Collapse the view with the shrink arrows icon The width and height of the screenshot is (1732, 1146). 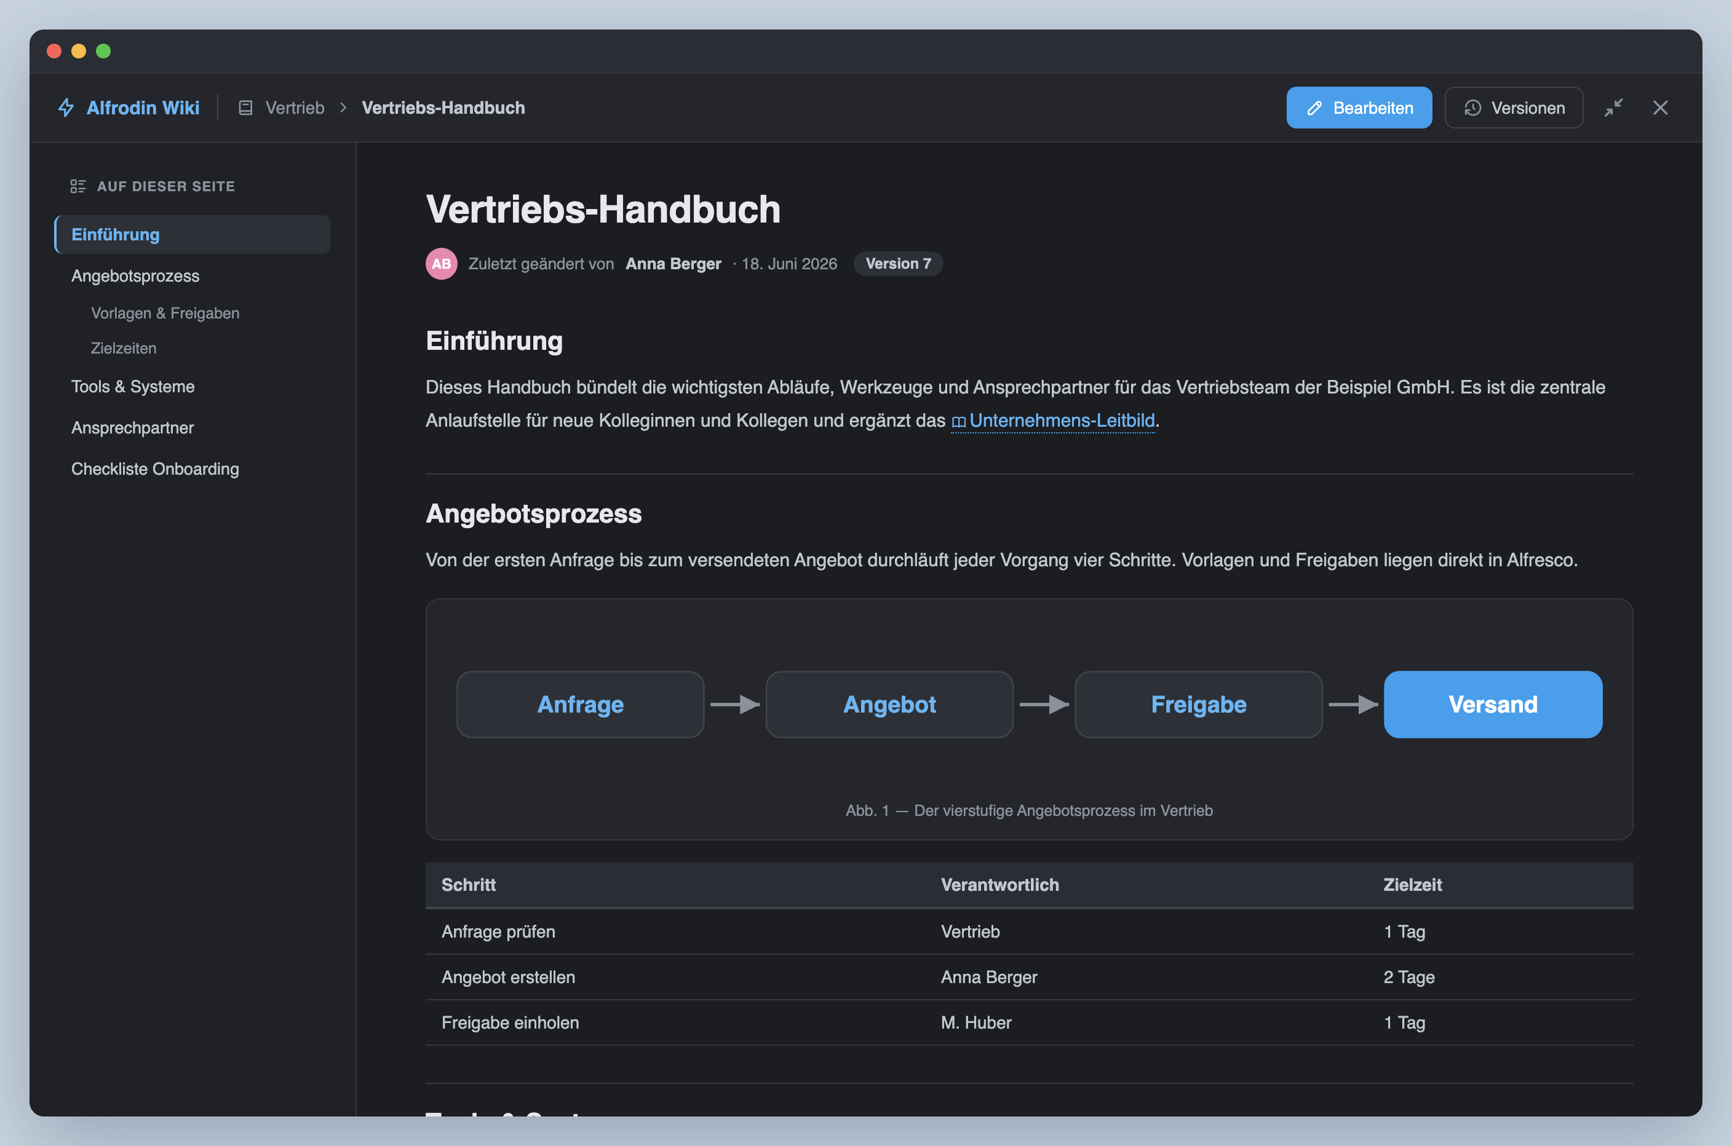(x=1613, y=108)
